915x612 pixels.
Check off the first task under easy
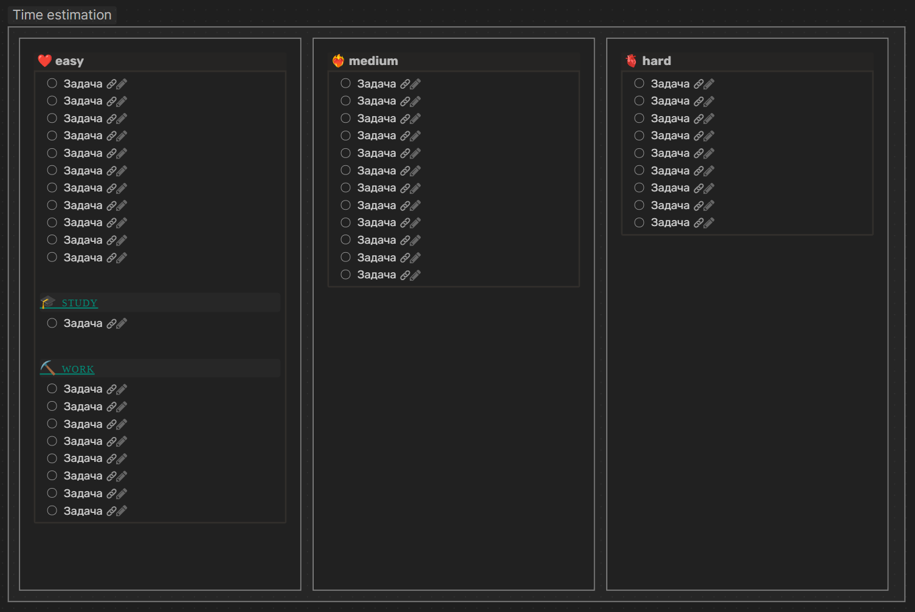(x=52, y=83)
